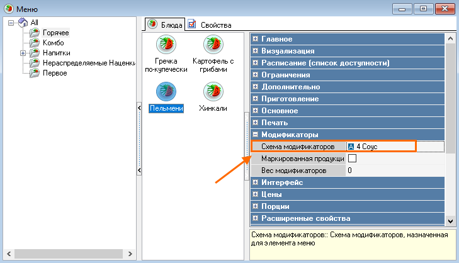Select the Гречка по-купечески dish icon
The image size is (459, 263).
[166, 45]
